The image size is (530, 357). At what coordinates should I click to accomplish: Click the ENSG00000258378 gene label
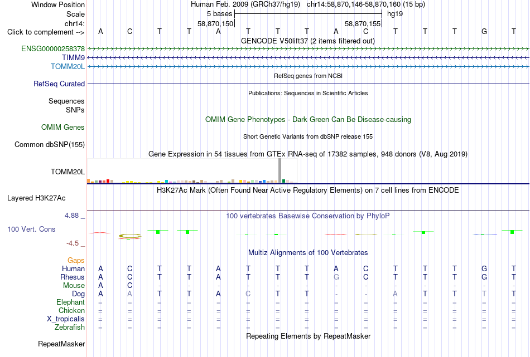point(53,48)
